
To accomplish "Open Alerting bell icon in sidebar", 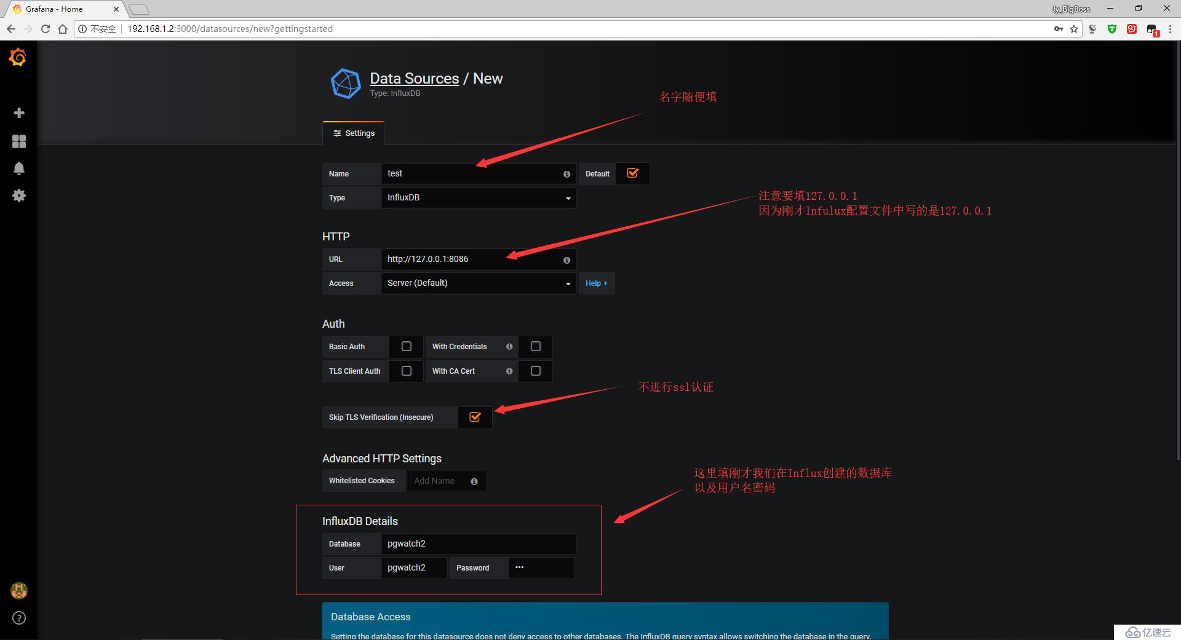I will (19, 168).
